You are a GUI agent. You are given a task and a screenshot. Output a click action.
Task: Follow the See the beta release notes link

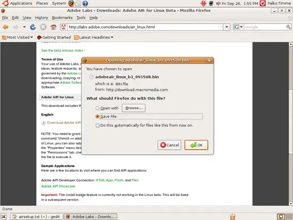click(x=63, y=51)
